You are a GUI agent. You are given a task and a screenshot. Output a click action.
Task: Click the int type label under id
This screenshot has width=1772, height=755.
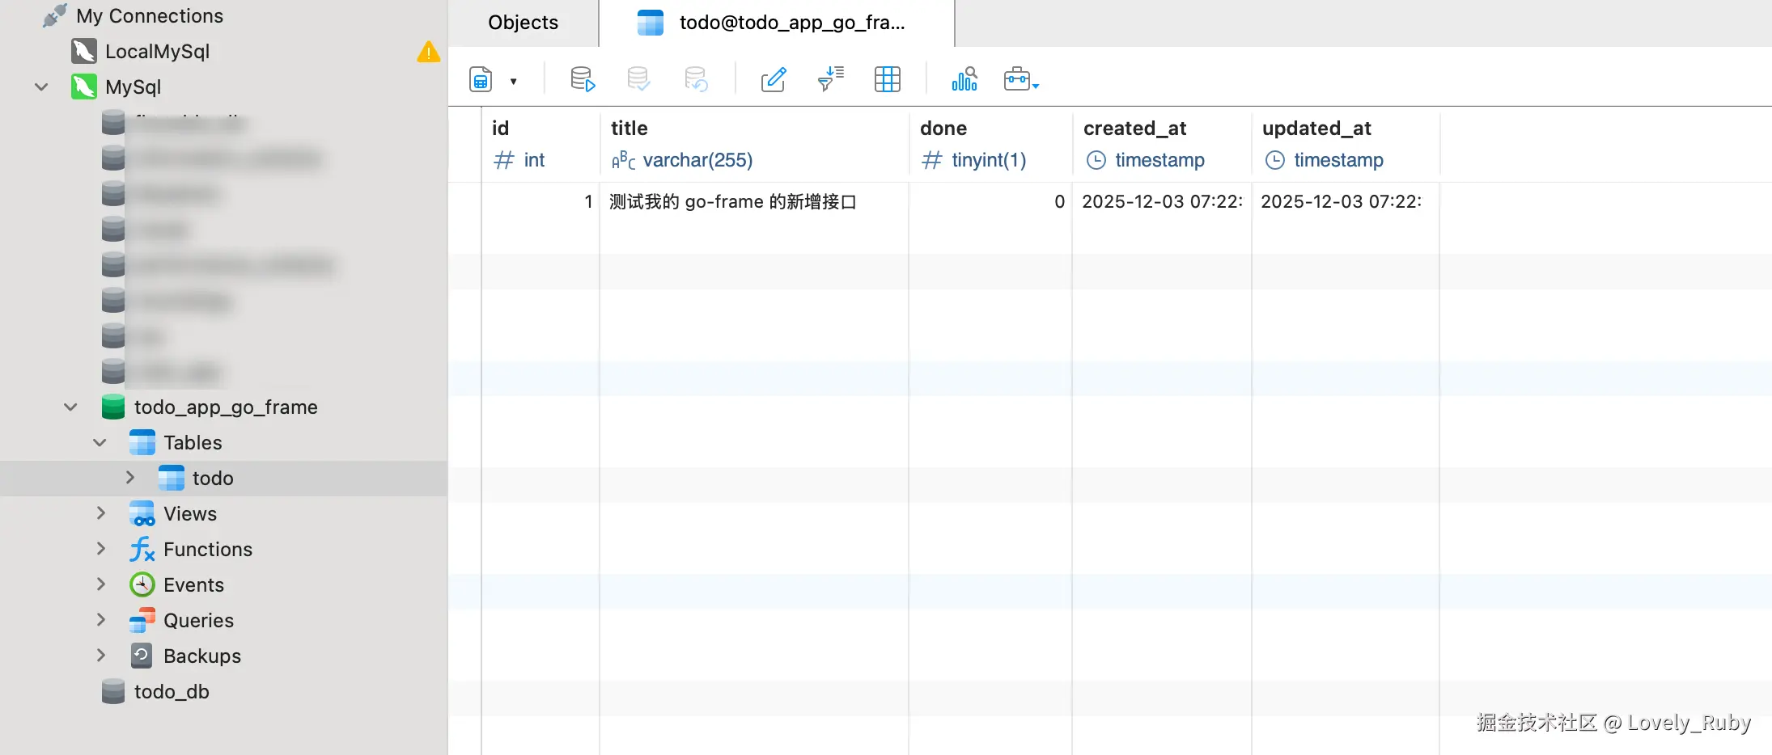[534, 160]
